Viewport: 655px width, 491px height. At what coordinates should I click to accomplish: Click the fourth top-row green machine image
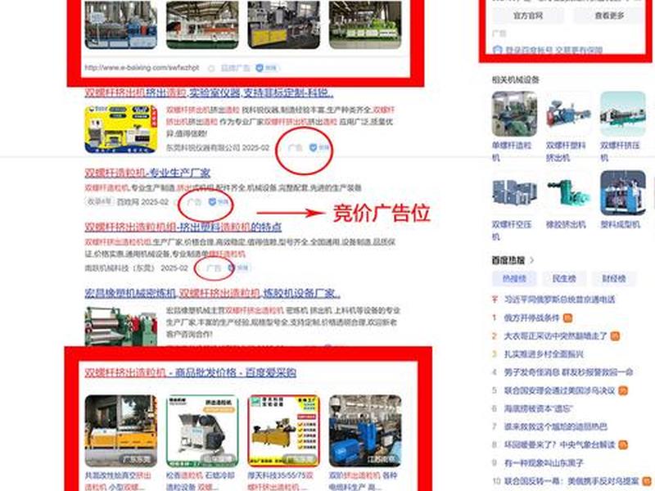pyautogui.click(x=365, y=25)
